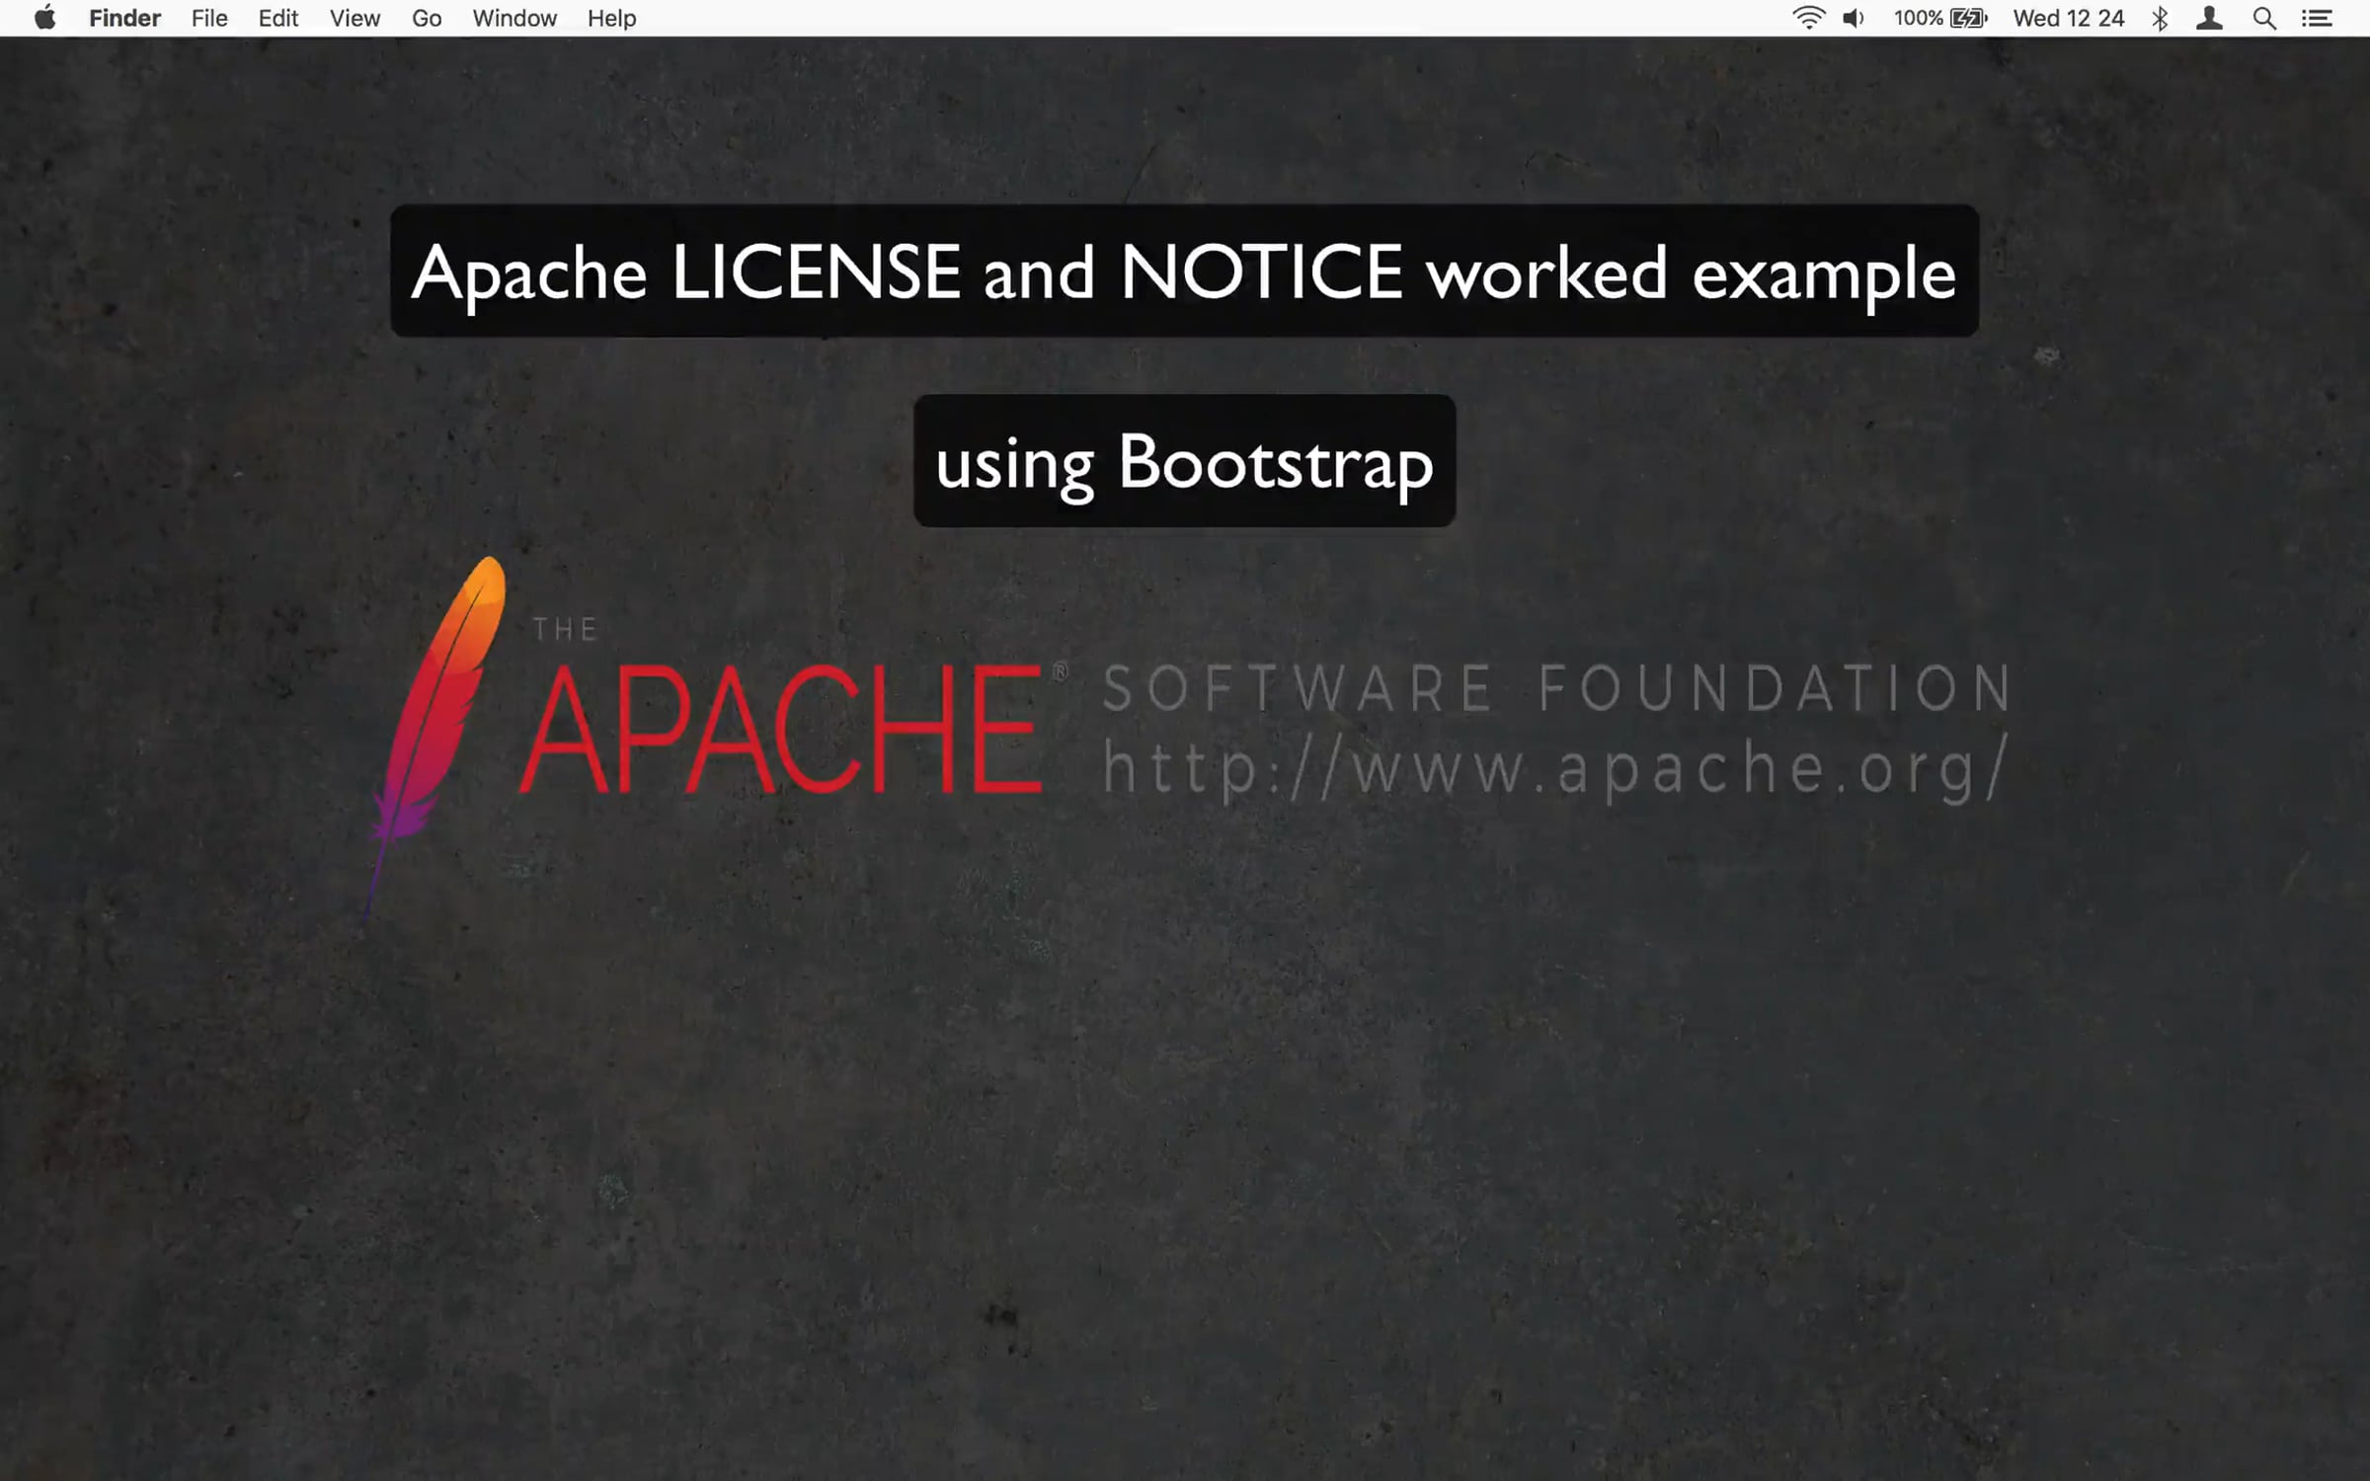
Task: Open Spotlight search magnifier
Action: (2264, 18)
